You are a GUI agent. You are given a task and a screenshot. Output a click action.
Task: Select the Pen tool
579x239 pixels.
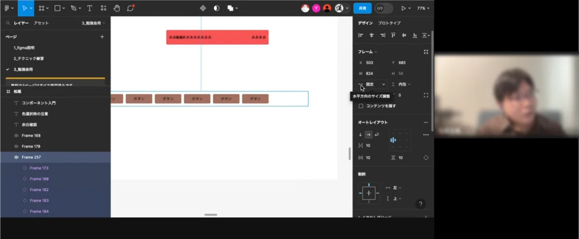(x=73, y=8)
